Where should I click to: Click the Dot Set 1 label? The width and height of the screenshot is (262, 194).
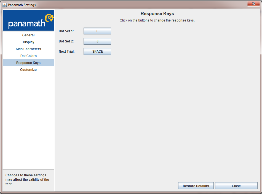click(x=66, y=31)
